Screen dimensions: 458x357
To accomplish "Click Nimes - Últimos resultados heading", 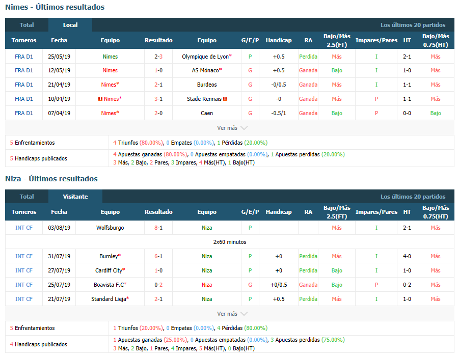I will pyautogui.click(x=55, y=7).
